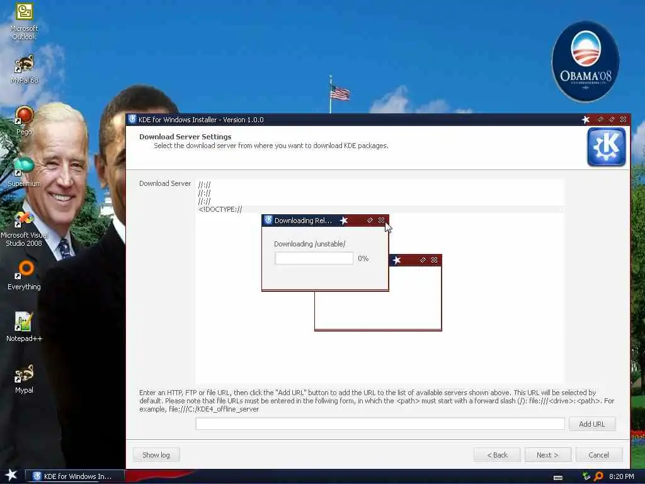Click the orange magnifier Everything tray icon
Image resolution: width=645 pixels, height=484 pixels.
coord(598,476)
